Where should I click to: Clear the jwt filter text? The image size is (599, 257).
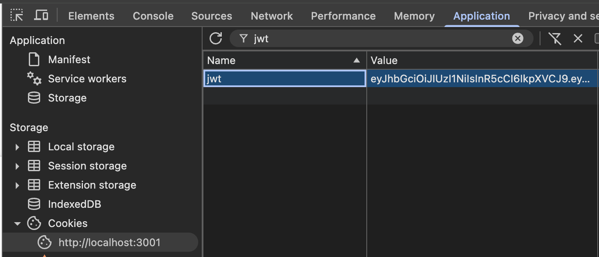[x=517, y=38]
